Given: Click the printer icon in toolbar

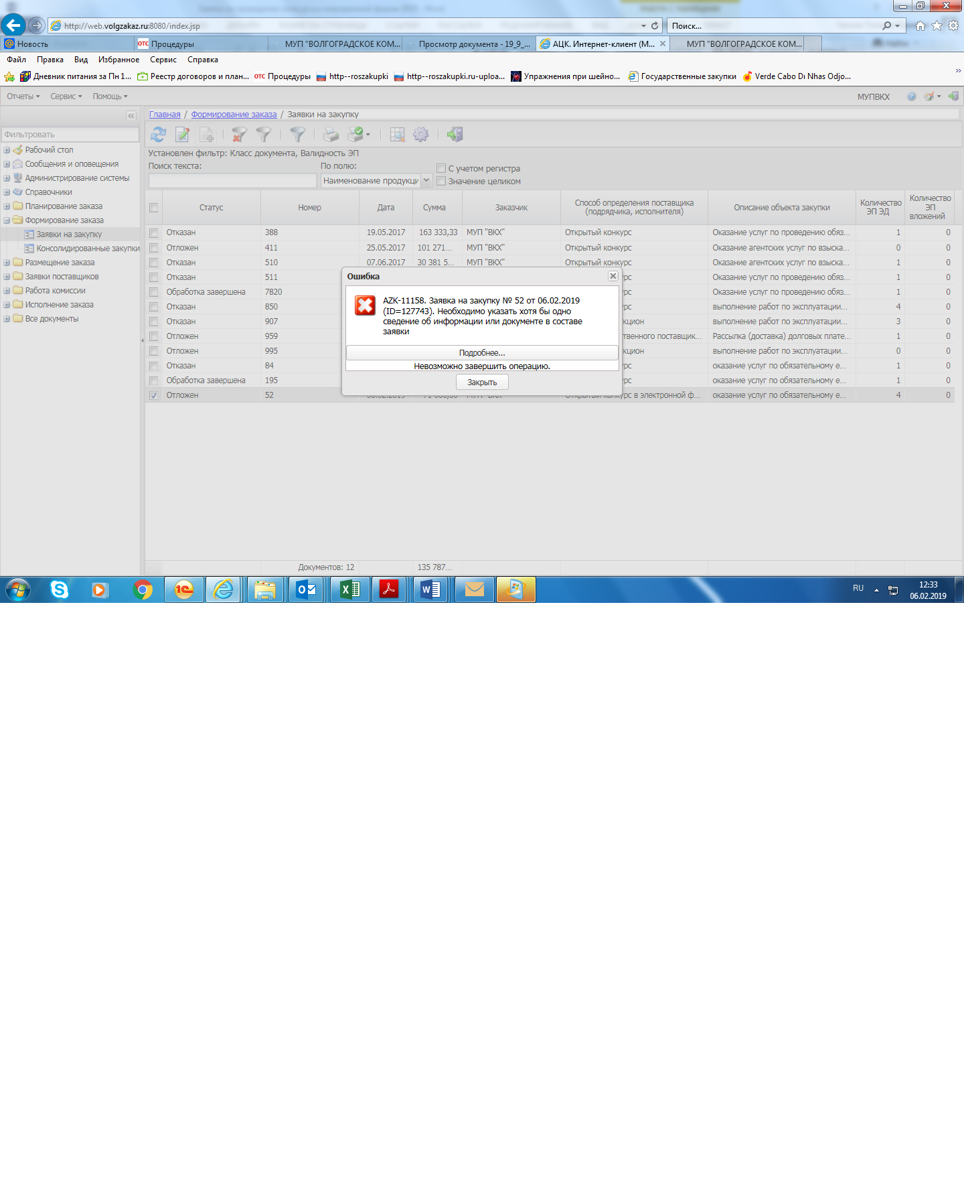Looking at the screenshot, I should tap(331, 135).
